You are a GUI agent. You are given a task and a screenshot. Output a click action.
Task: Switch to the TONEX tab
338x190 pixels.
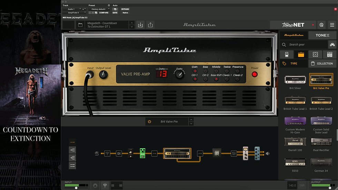click(322, 35)
